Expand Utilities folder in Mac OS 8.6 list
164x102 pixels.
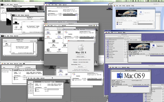click(x=106, y=56)
